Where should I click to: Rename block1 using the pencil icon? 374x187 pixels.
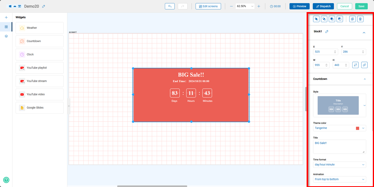coord(327,32)
